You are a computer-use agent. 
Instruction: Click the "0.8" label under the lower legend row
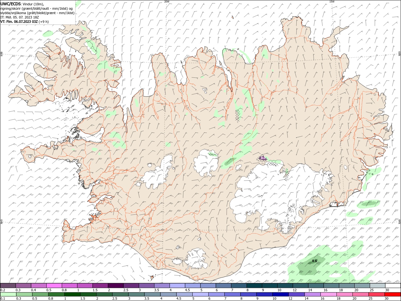51,298
